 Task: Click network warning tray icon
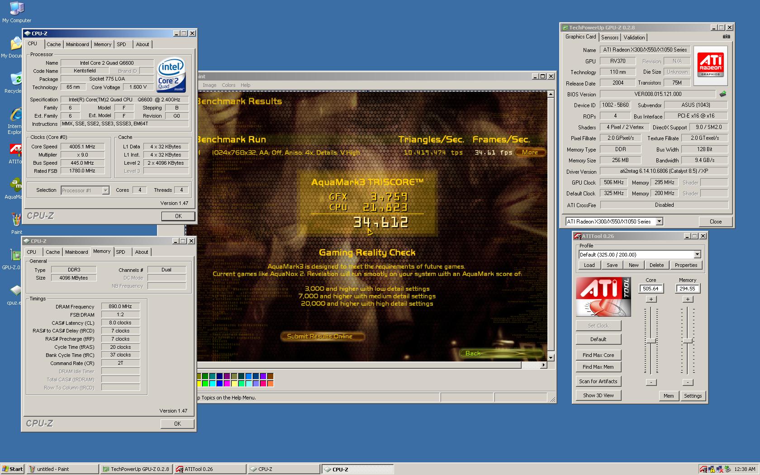click(711, 469)
